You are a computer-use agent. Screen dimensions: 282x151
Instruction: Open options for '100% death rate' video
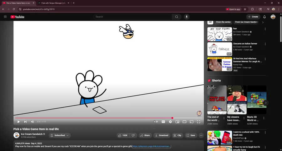pyautogui.click(x=265, y=132)
